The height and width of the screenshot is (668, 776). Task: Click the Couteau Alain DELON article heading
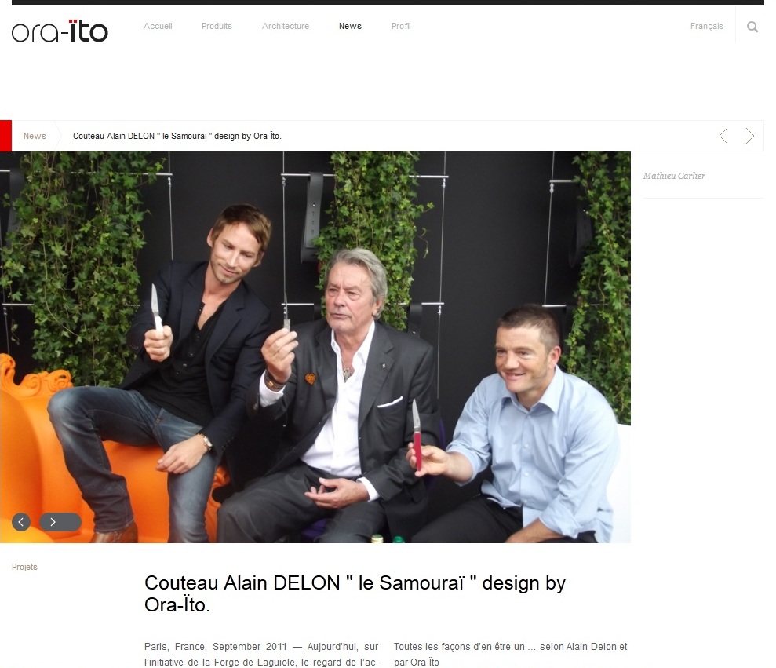click(355, 593)
